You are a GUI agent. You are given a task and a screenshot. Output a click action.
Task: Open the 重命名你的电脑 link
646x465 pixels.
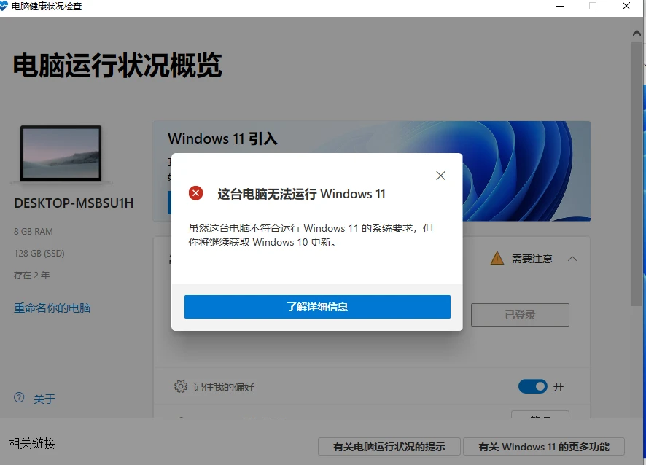[52, 308]
